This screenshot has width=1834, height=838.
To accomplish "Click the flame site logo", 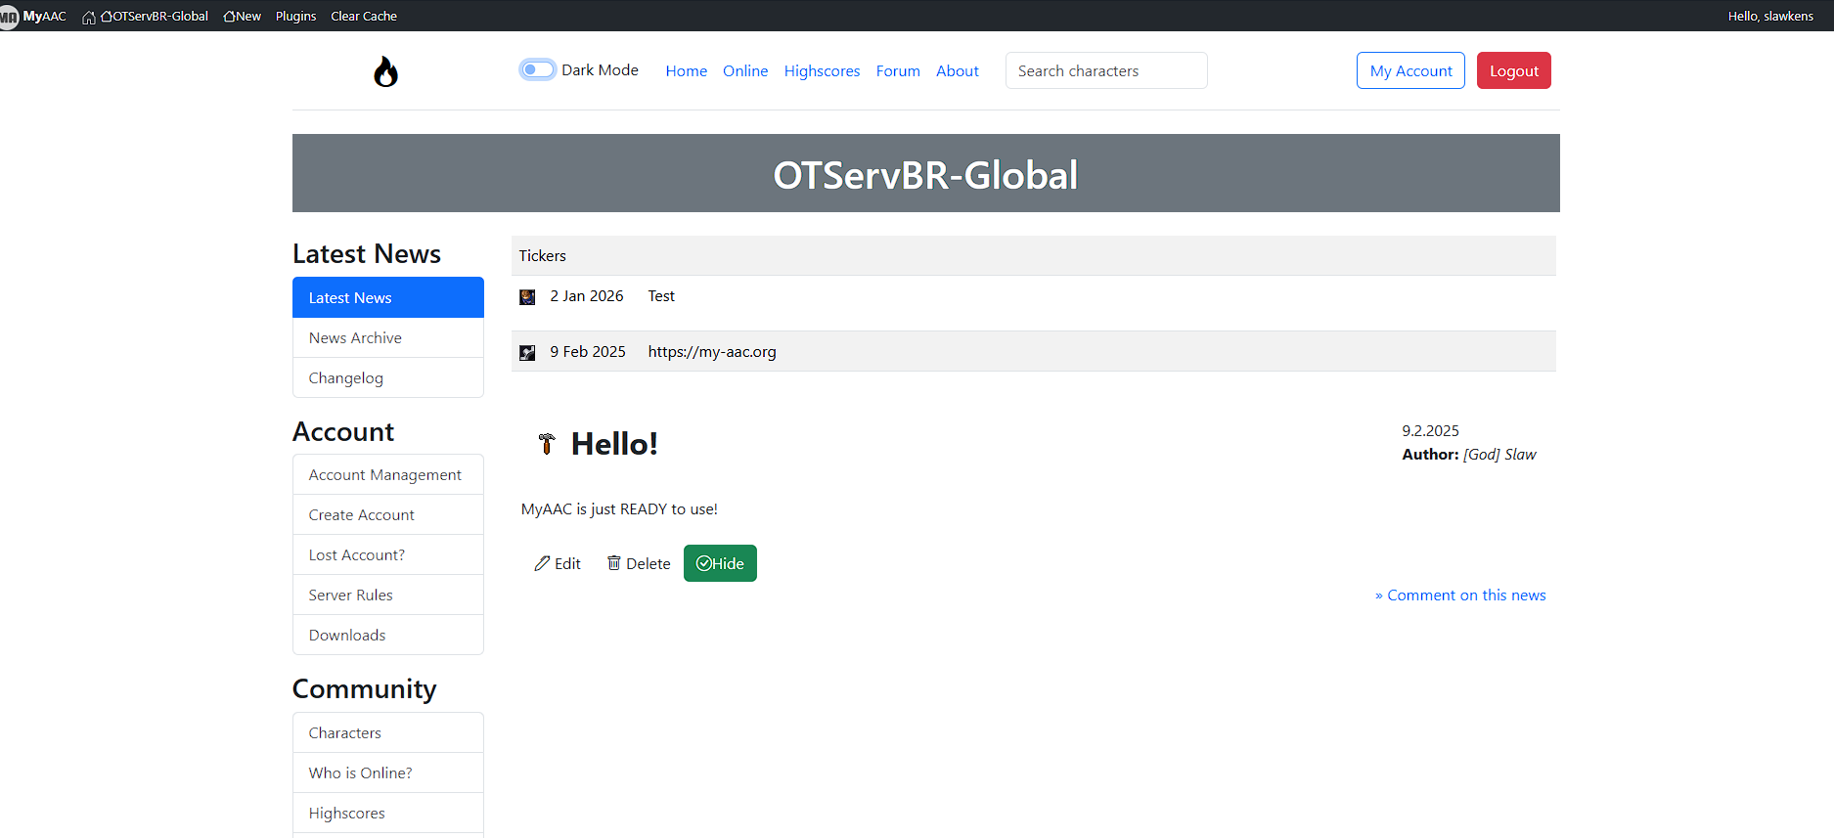I will click(x=386, y=71).
